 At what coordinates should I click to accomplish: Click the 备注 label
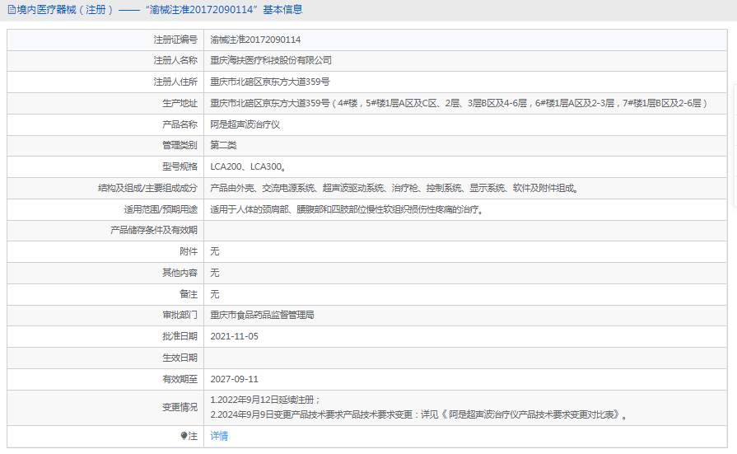pyautogui.click(x=189, y=294)
